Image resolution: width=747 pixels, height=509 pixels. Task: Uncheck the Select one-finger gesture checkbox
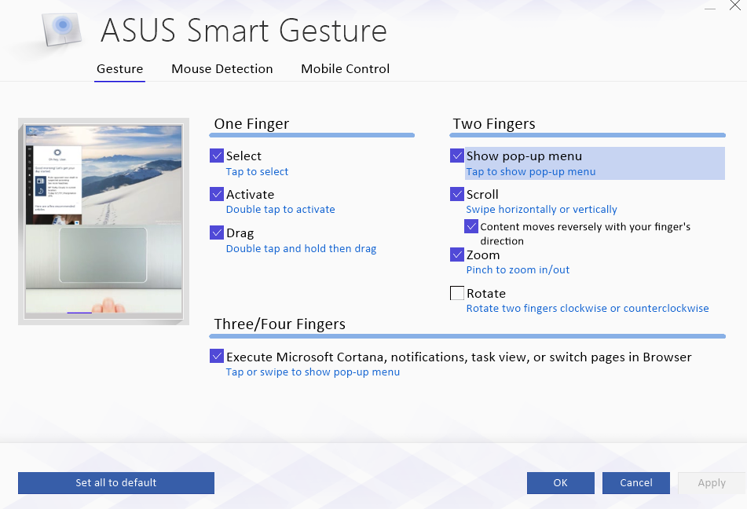pyautogui.click(x=217, y=156)
